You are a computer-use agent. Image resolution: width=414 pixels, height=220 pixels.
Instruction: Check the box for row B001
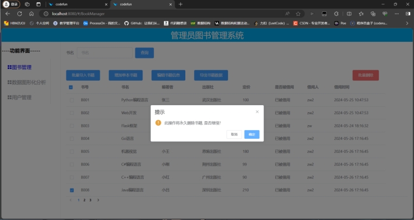[x=71, y=100]
